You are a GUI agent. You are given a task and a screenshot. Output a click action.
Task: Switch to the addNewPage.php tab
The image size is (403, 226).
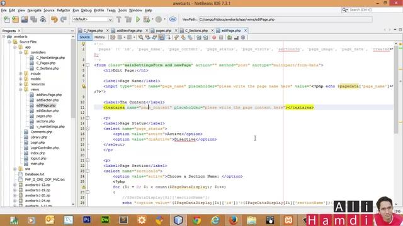pyautogui.click(x=129, y=31)
